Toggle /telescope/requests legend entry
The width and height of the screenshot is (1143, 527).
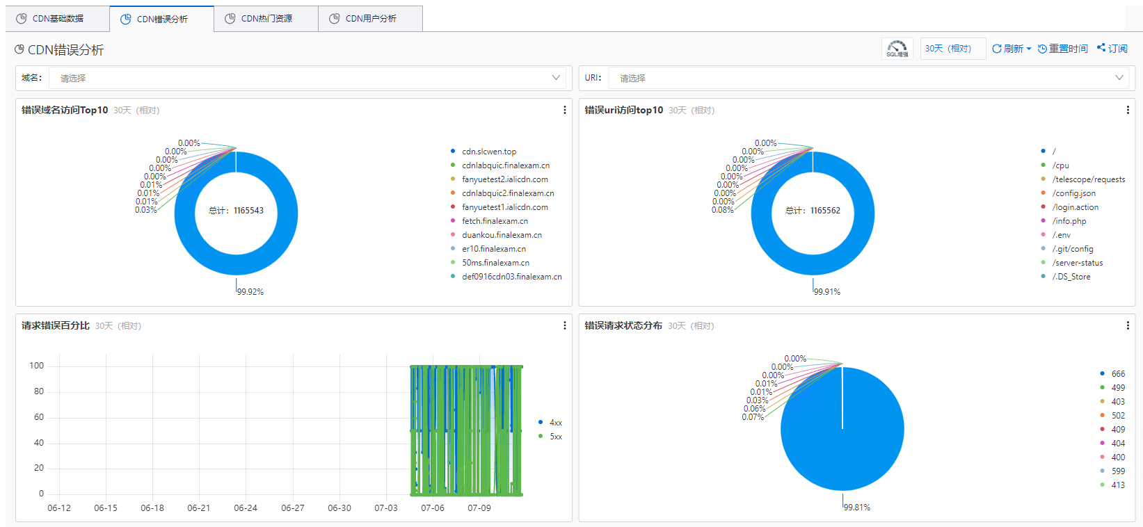[1083, 179]
